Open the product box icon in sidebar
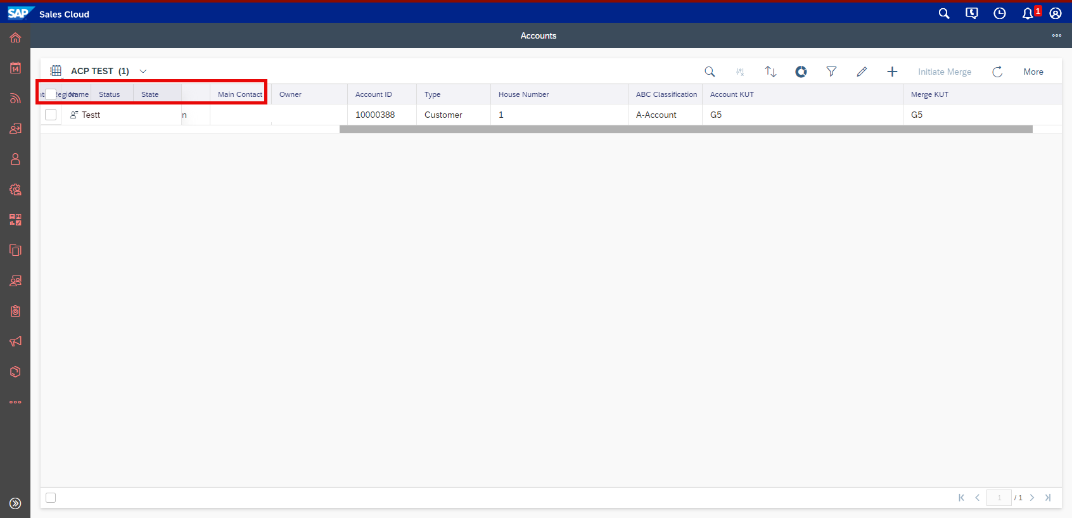 pyautogui.click(x=15, y=372)
